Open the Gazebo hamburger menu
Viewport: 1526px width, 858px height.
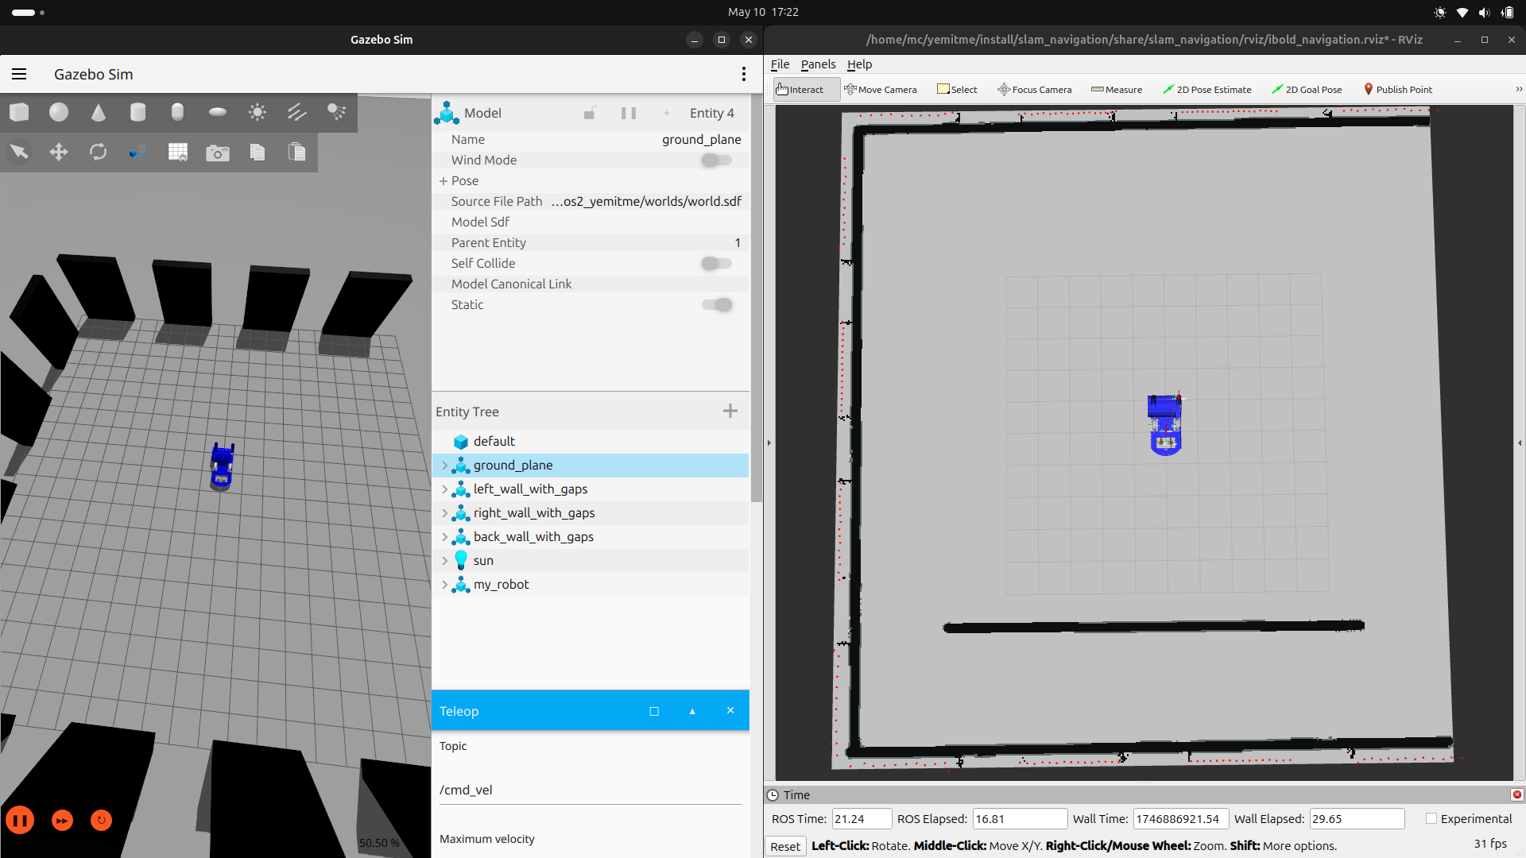(19, 74)
